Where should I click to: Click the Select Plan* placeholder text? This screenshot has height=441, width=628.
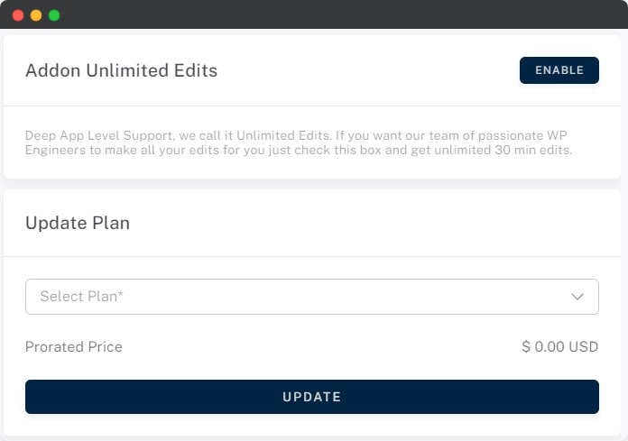81,297
